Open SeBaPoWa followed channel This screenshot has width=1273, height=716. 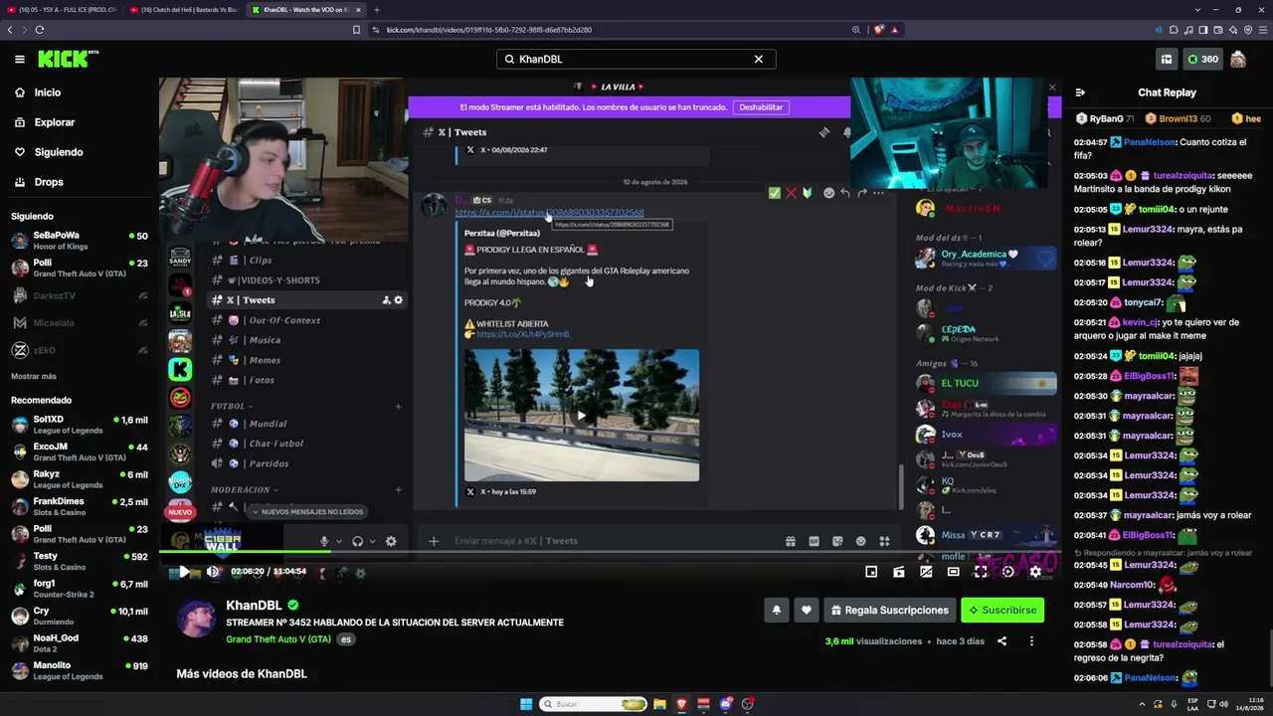pos(80,241)
